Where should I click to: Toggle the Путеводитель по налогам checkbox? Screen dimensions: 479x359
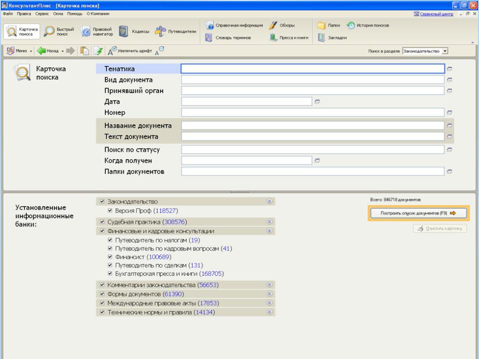pyautogui.click(x=110, y=240)
